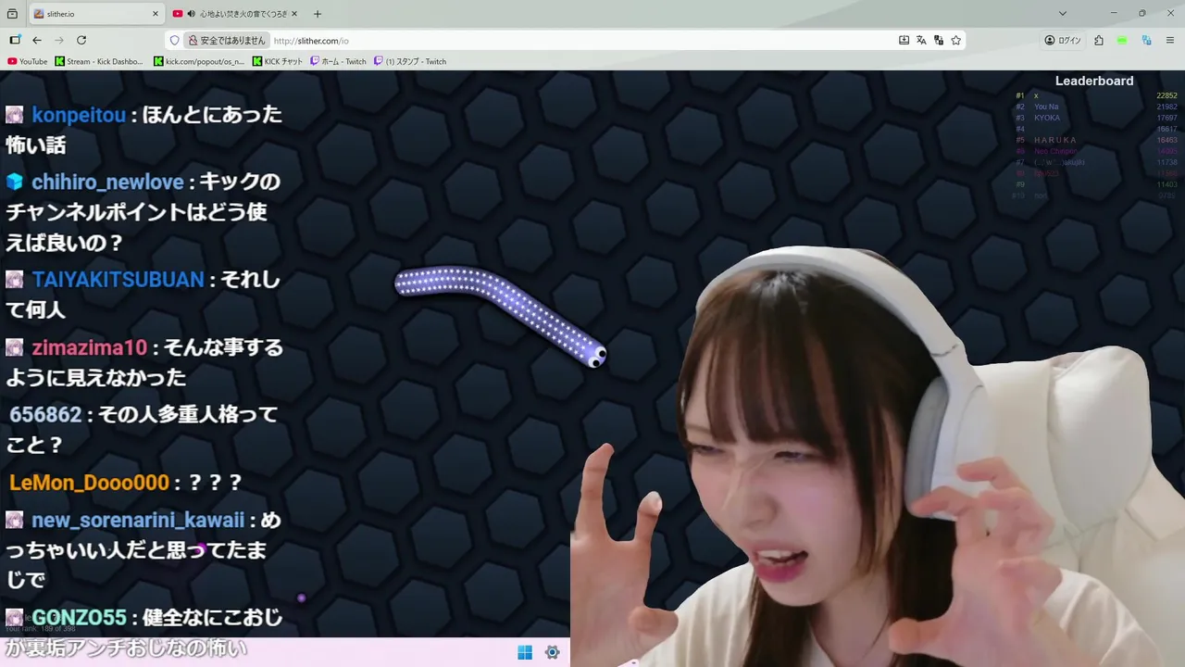Screen dimensions: 1185x667
Task: Close the YouTube 焚き火 tab
Action: click(295, 14)
